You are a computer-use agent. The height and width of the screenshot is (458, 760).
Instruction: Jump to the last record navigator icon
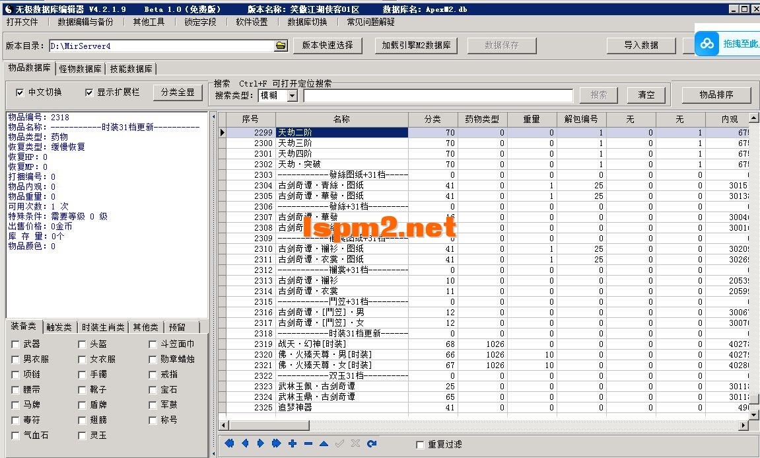(x=276, y=444)
